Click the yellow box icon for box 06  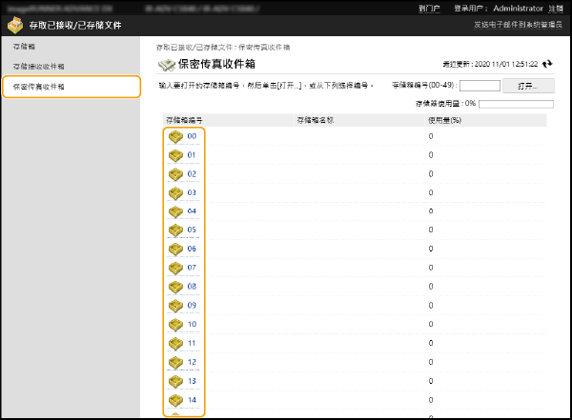(x=175, y=249)
